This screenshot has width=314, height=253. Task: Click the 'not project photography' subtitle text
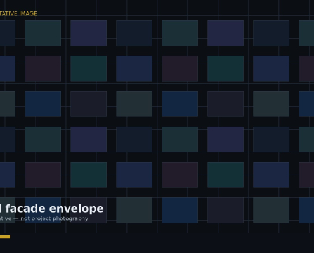pos(55,219)
